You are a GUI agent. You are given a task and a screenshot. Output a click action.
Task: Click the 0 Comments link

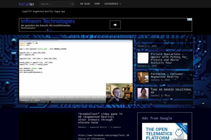(116, 127)
